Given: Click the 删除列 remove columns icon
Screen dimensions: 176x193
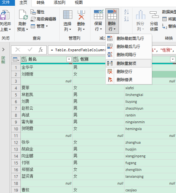Looking at the screenshot, I should pos(81,15).
